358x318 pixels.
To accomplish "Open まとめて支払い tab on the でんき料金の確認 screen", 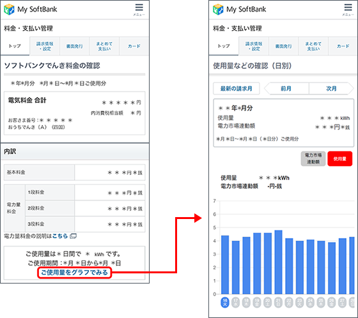I will click(104, 46).
